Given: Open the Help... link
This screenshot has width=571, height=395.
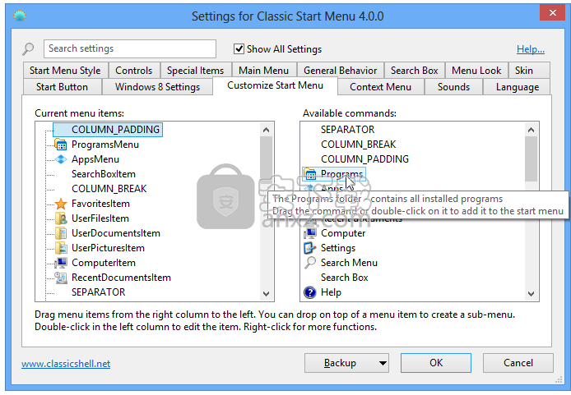Looking at the screenshot, I should 530,49.
